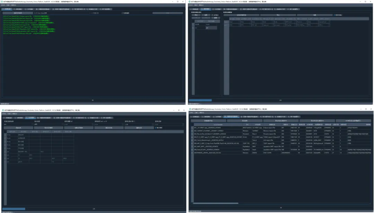Open the Tools menu in the green-log window
Viewport: 374px width, 213px height.
(8, 5)
